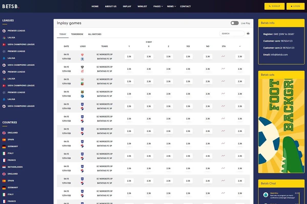Click the Italy flag icon in Countries
307x204 pixels.
pyautogui.click(x=4, y=153)
